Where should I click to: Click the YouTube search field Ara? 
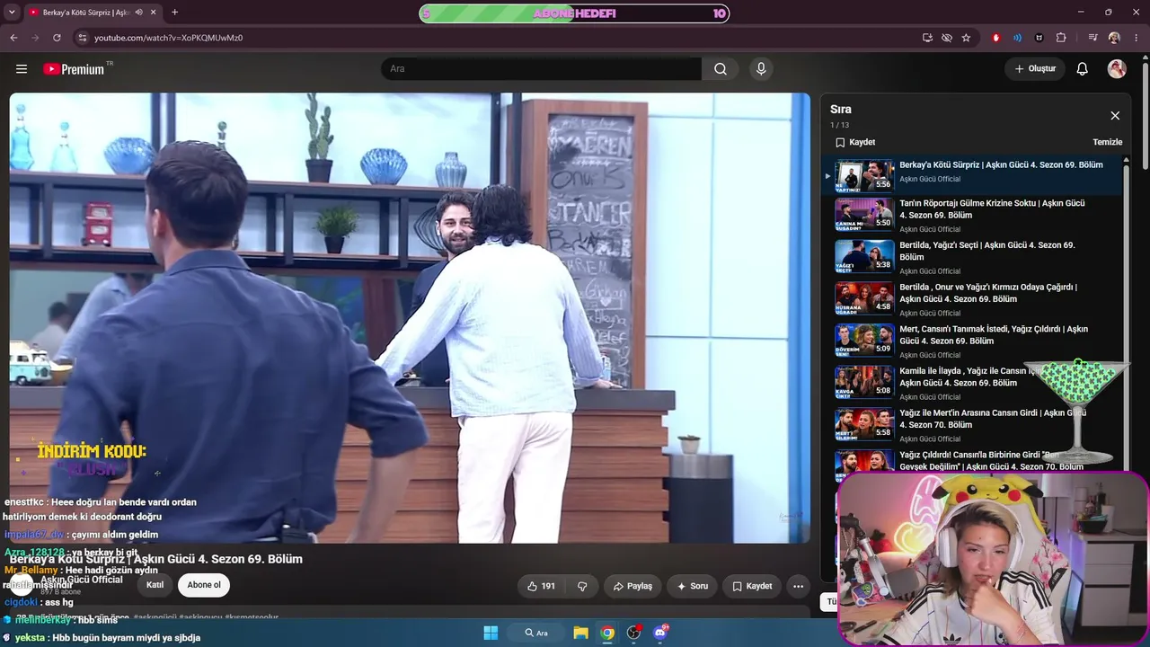tap(542, 69)
